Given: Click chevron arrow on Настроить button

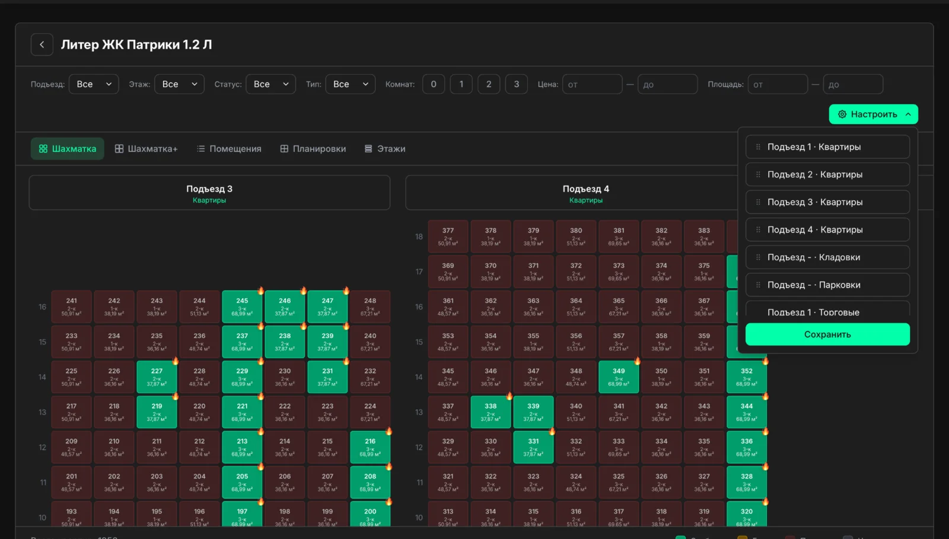Looking at the screenshot, I should coord(908,114).
